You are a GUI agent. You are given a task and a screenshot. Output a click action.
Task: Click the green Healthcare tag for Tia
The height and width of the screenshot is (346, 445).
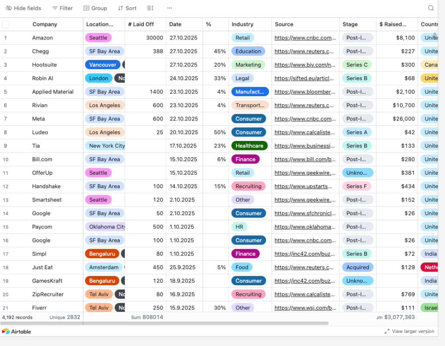tap(249, 146)
